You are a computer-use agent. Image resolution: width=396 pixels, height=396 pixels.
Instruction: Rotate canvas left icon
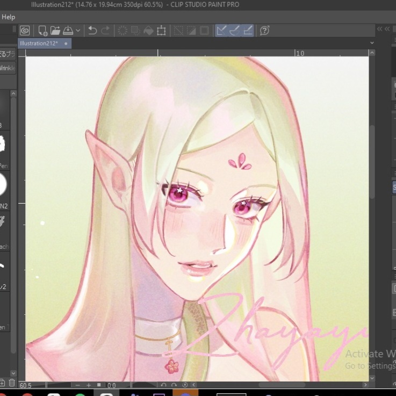point(163,385)
